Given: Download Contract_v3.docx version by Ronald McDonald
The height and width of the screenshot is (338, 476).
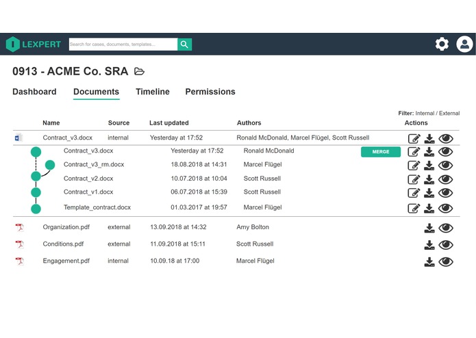Looking at the screenshot, I should [429, 152].
